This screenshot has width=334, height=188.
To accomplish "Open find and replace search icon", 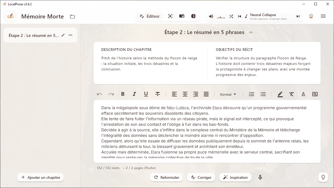I will tap(315, 94).
